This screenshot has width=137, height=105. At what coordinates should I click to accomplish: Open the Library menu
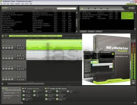pyautogui.click(x=12, y=4)
